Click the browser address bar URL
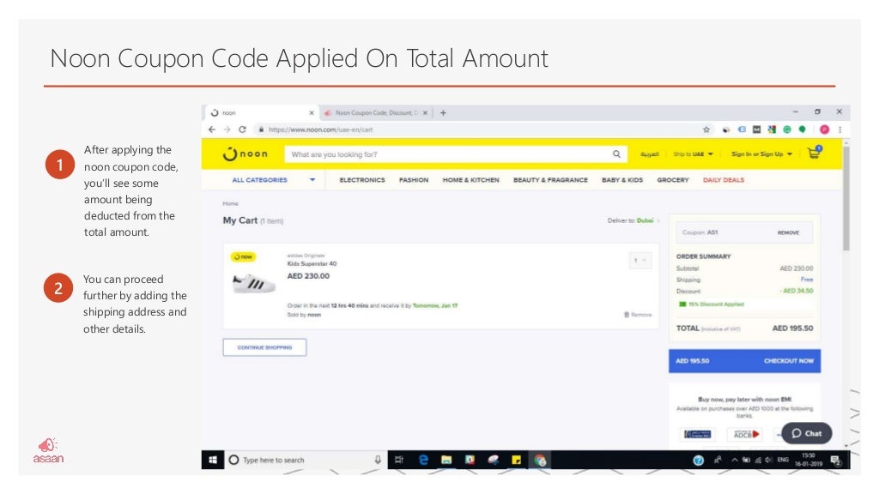The height and width of the screenshot is (494, 879). point(321,130)
